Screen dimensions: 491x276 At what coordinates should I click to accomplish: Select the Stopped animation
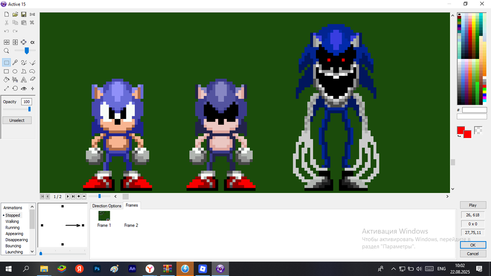[x=13, y=215]
